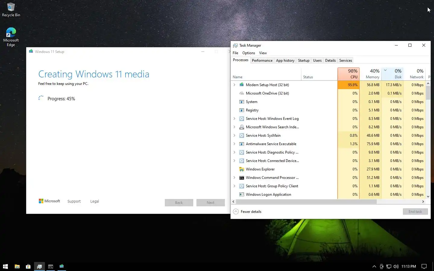Sort processes by Memory column
434x271 pixels.
pyautogui.click(x=370, y=74)
